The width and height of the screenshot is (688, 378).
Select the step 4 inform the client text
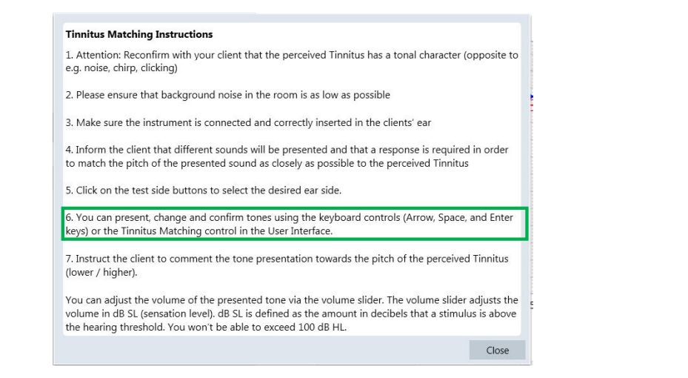point(287,156)
